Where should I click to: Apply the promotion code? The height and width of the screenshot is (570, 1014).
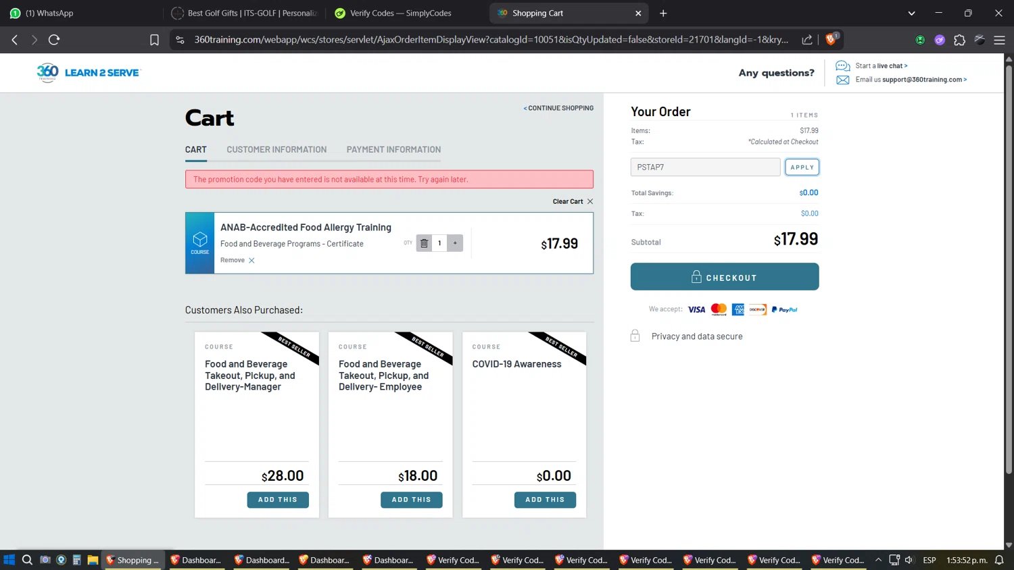(802, 167)
